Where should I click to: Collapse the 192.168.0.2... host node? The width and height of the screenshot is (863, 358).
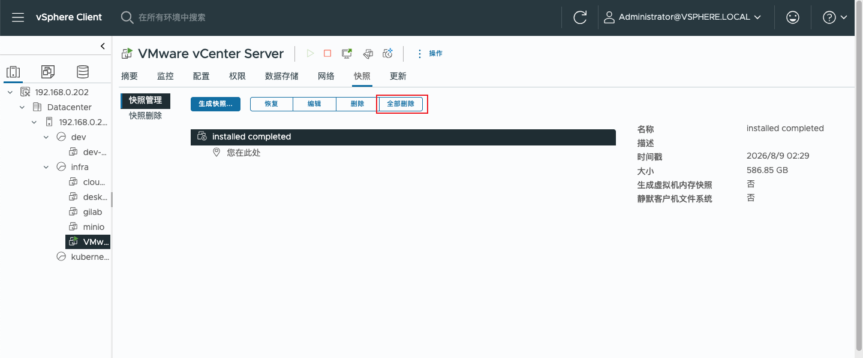[34, 122]
